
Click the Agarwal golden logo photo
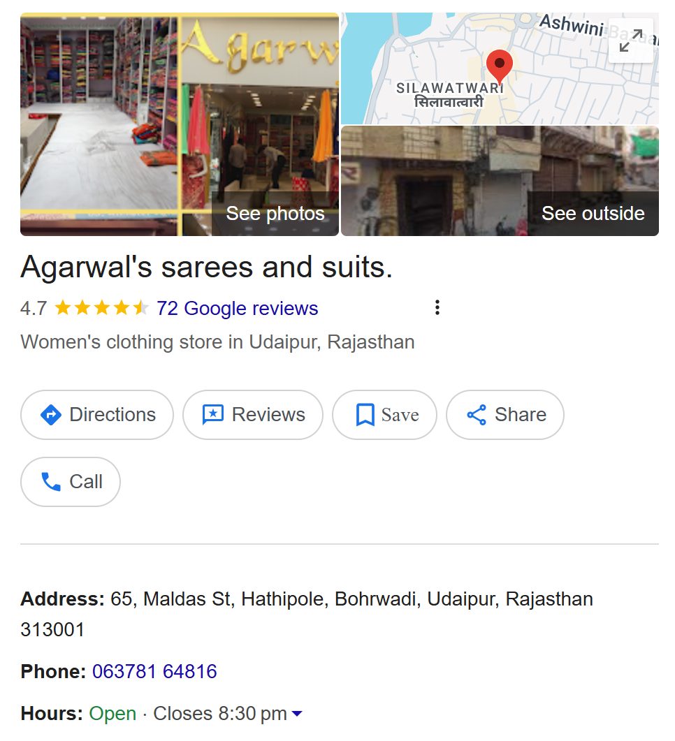[261, 49]
